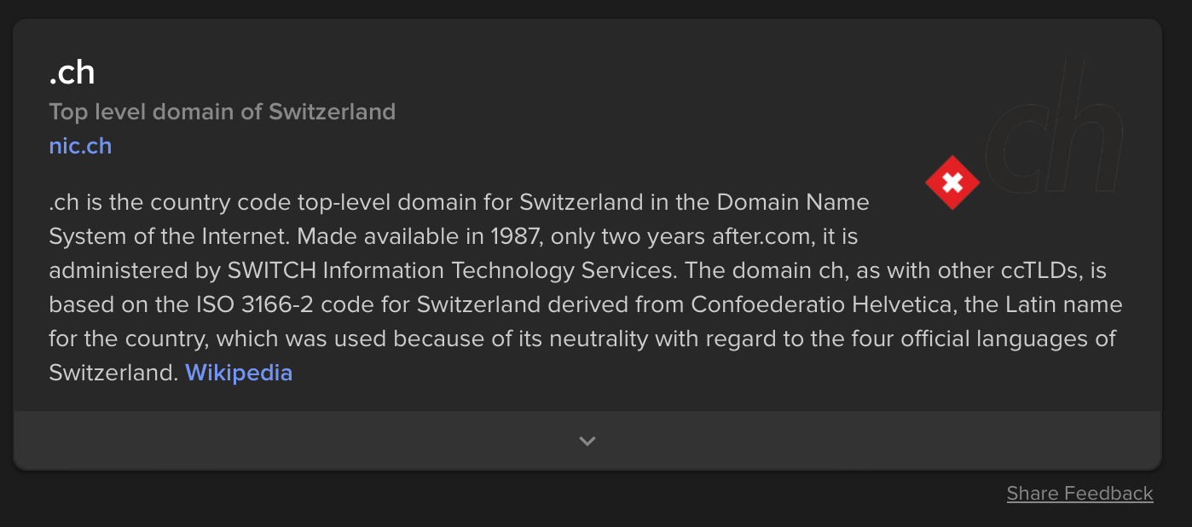Open the Wikipedia source link

(239, 373)
